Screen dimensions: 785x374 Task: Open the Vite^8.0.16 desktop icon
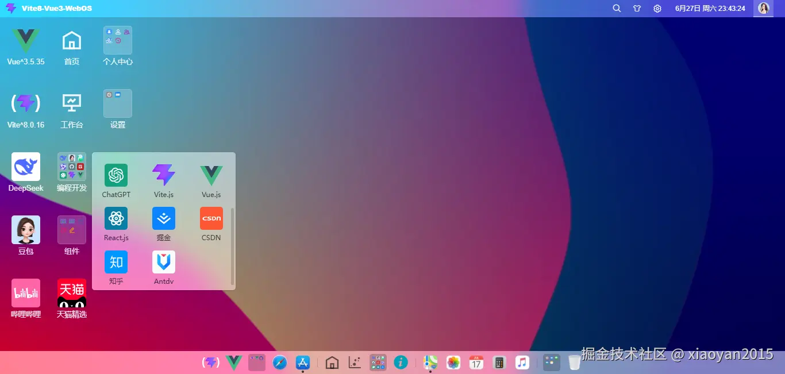click(26, 103)
